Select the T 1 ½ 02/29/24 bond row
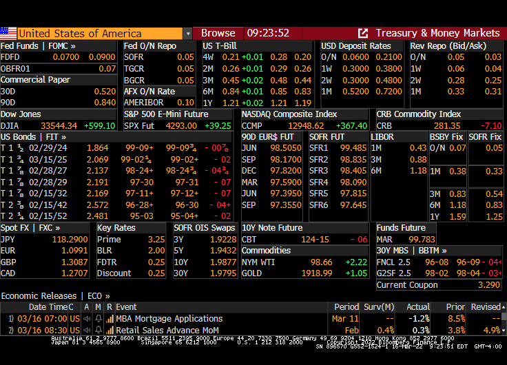 click(116, 148)
